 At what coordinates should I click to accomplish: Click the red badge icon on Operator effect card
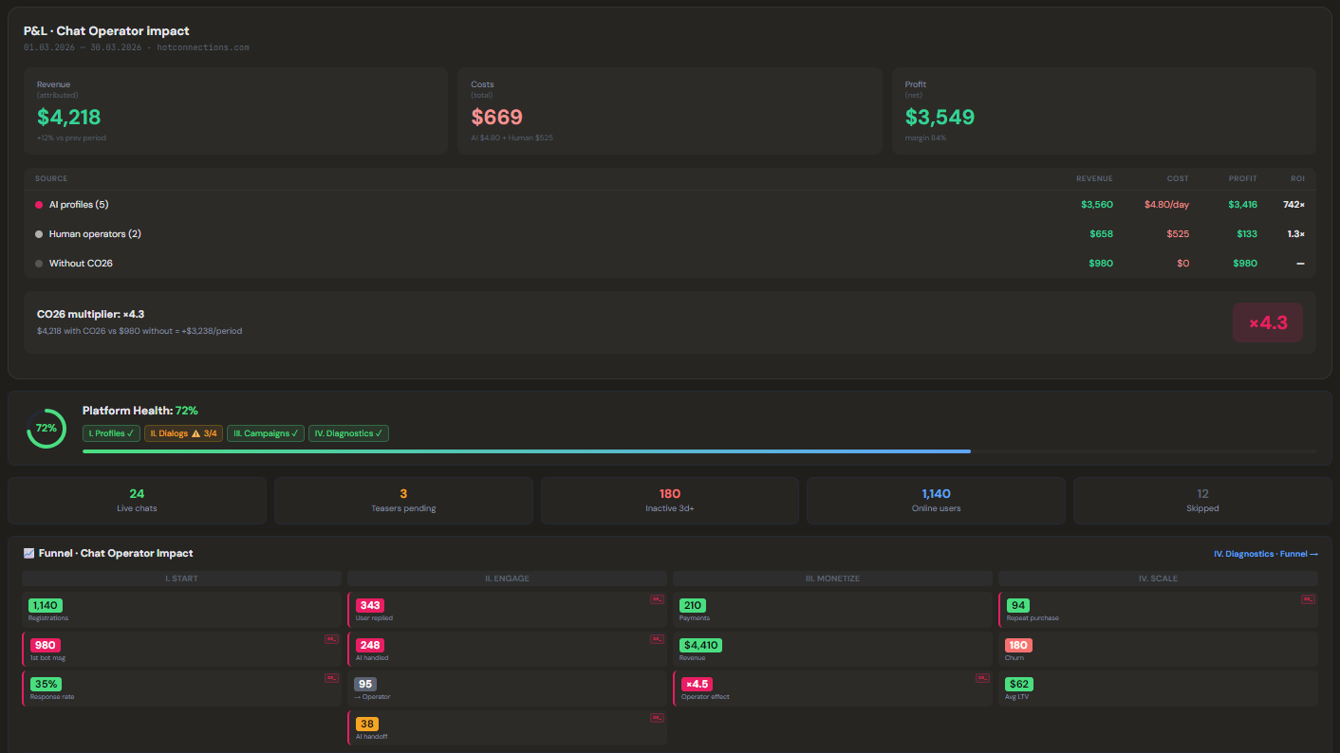coord(982,678)
